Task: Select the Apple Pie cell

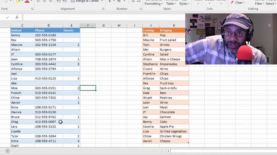Action: click(174, 127)
